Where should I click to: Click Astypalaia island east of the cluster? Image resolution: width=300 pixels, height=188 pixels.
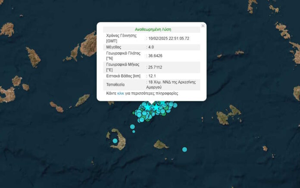(x=226, y=116)
